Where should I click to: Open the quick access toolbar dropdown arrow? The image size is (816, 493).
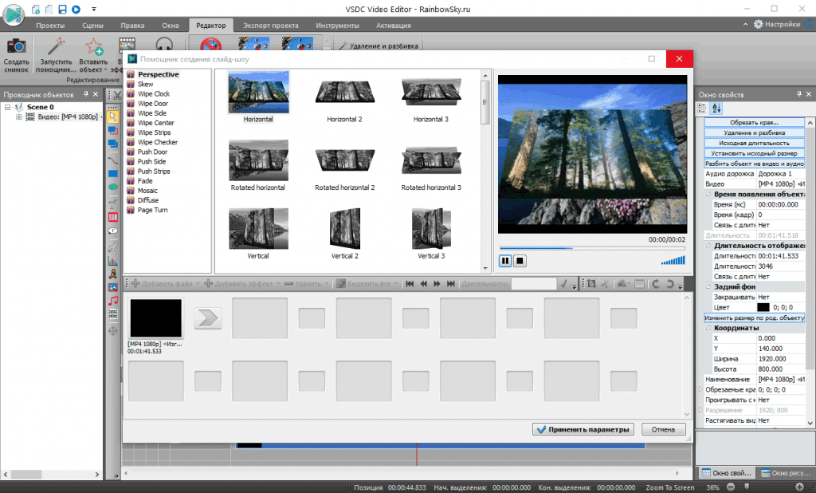click(94, 9)
